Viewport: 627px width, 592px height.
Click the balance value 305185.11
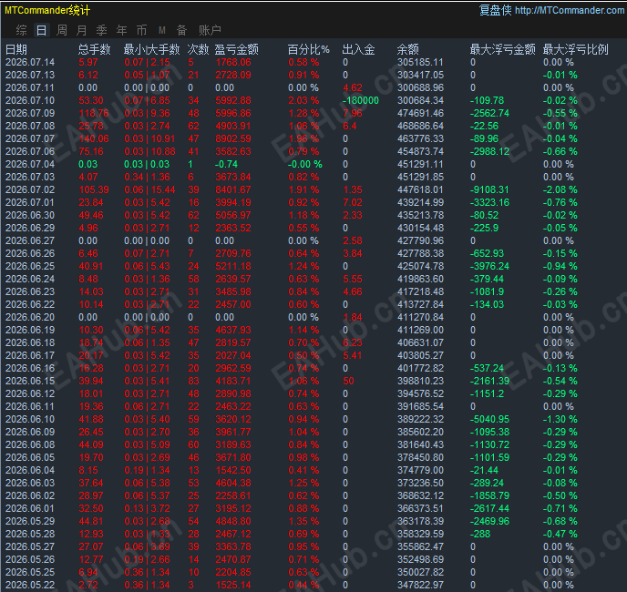click(x=420, y=62)
